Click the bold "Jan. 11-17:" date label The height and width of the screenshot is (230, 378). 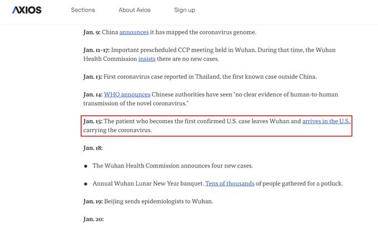[96, 50]
